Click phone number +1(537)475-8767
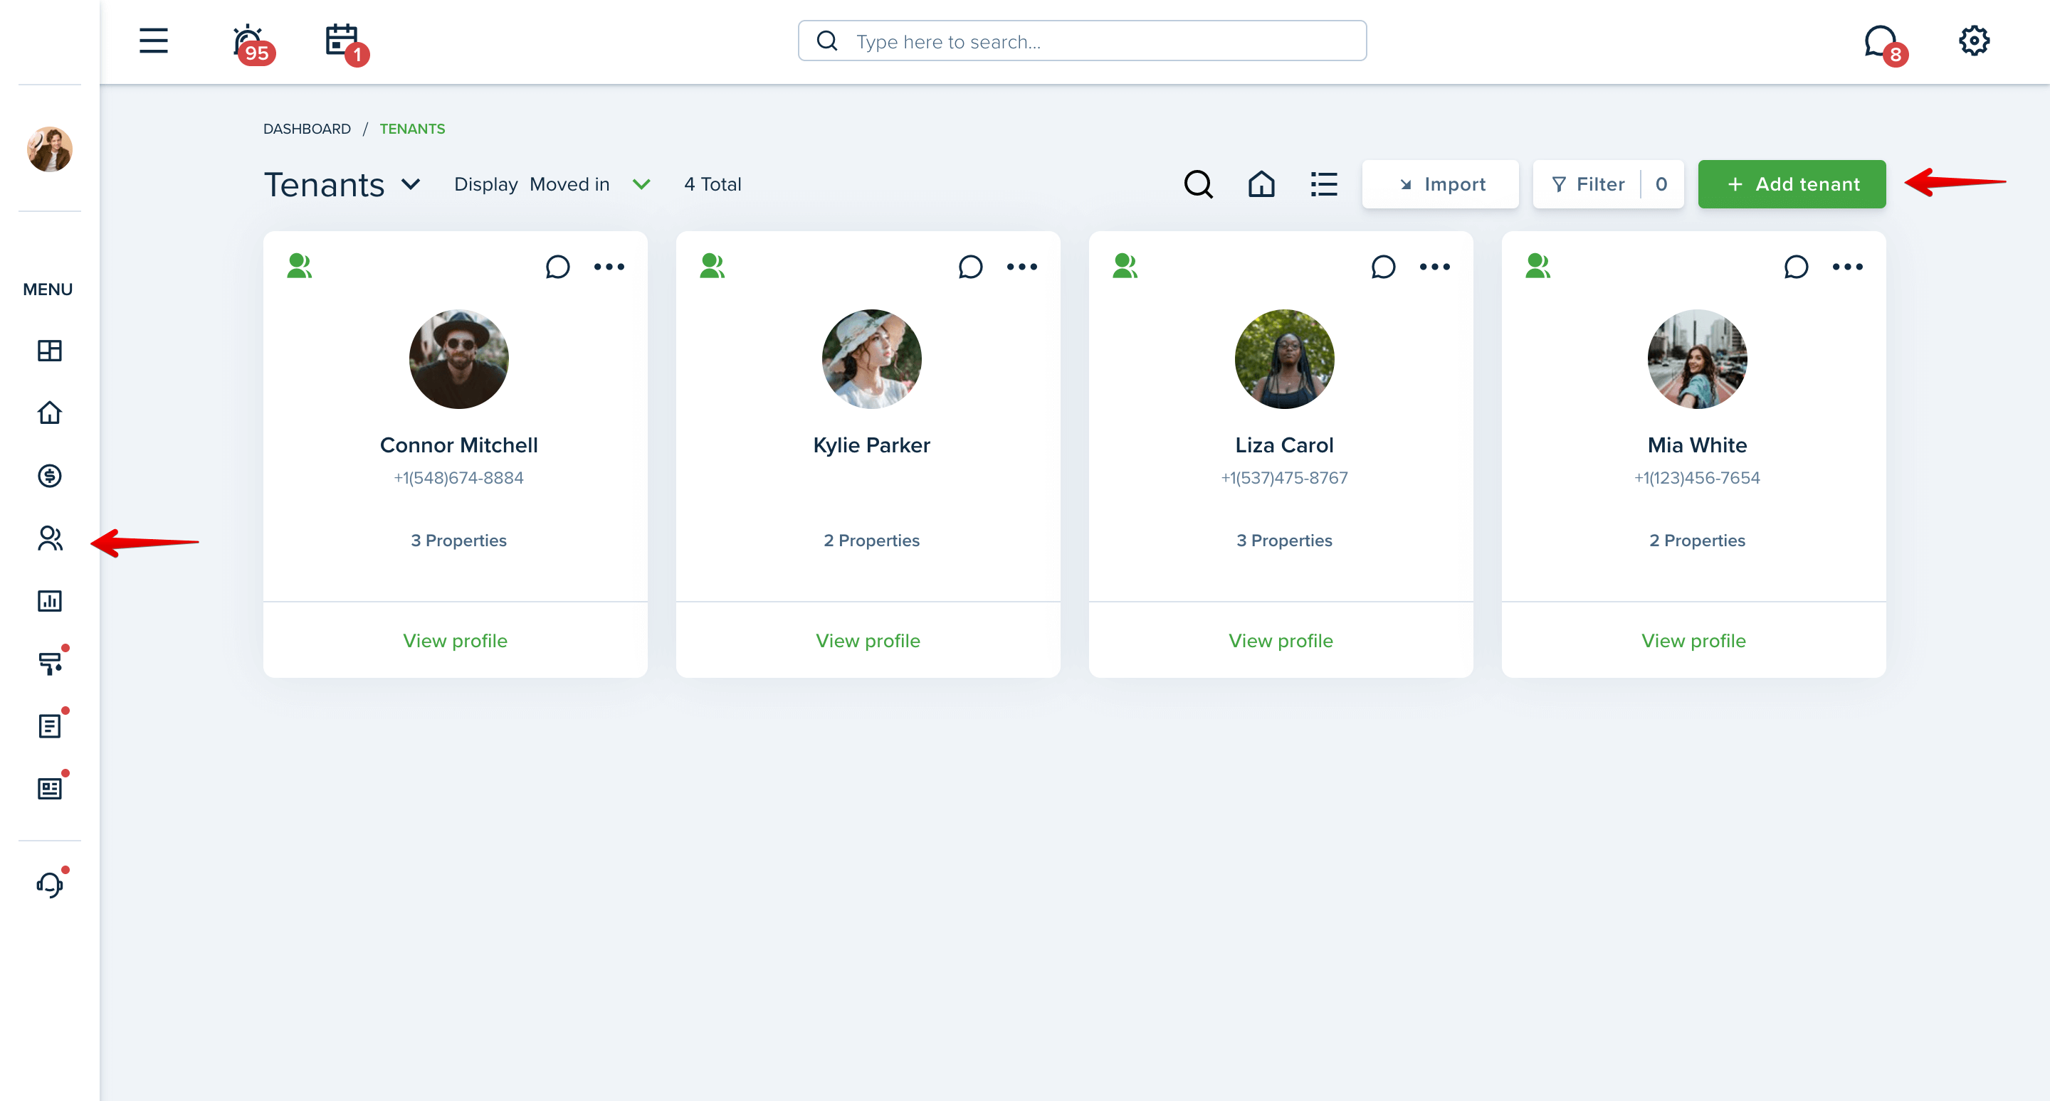 1284,478
